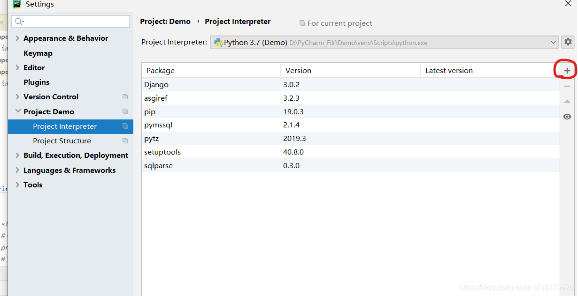Viewport: 578px width, 296px height.
Task: Click the Python icon in interpreter field
Action: 218,43
